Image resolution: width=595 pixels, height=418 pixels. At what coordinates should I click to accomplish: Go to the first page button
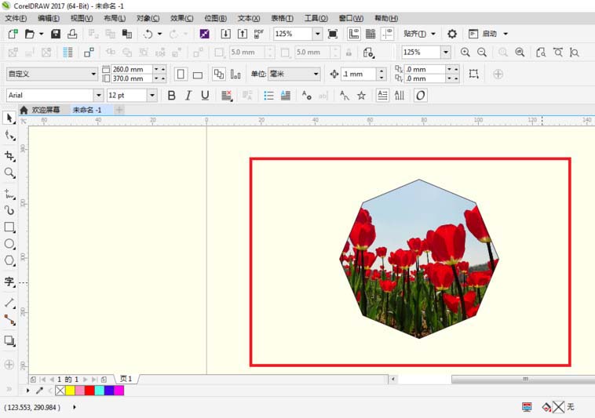[43, 380]
